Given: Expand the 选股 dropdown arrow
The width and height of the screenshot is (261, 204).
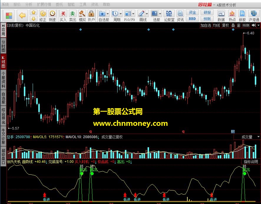Looking at the screenshot, I should pos(160,14).
